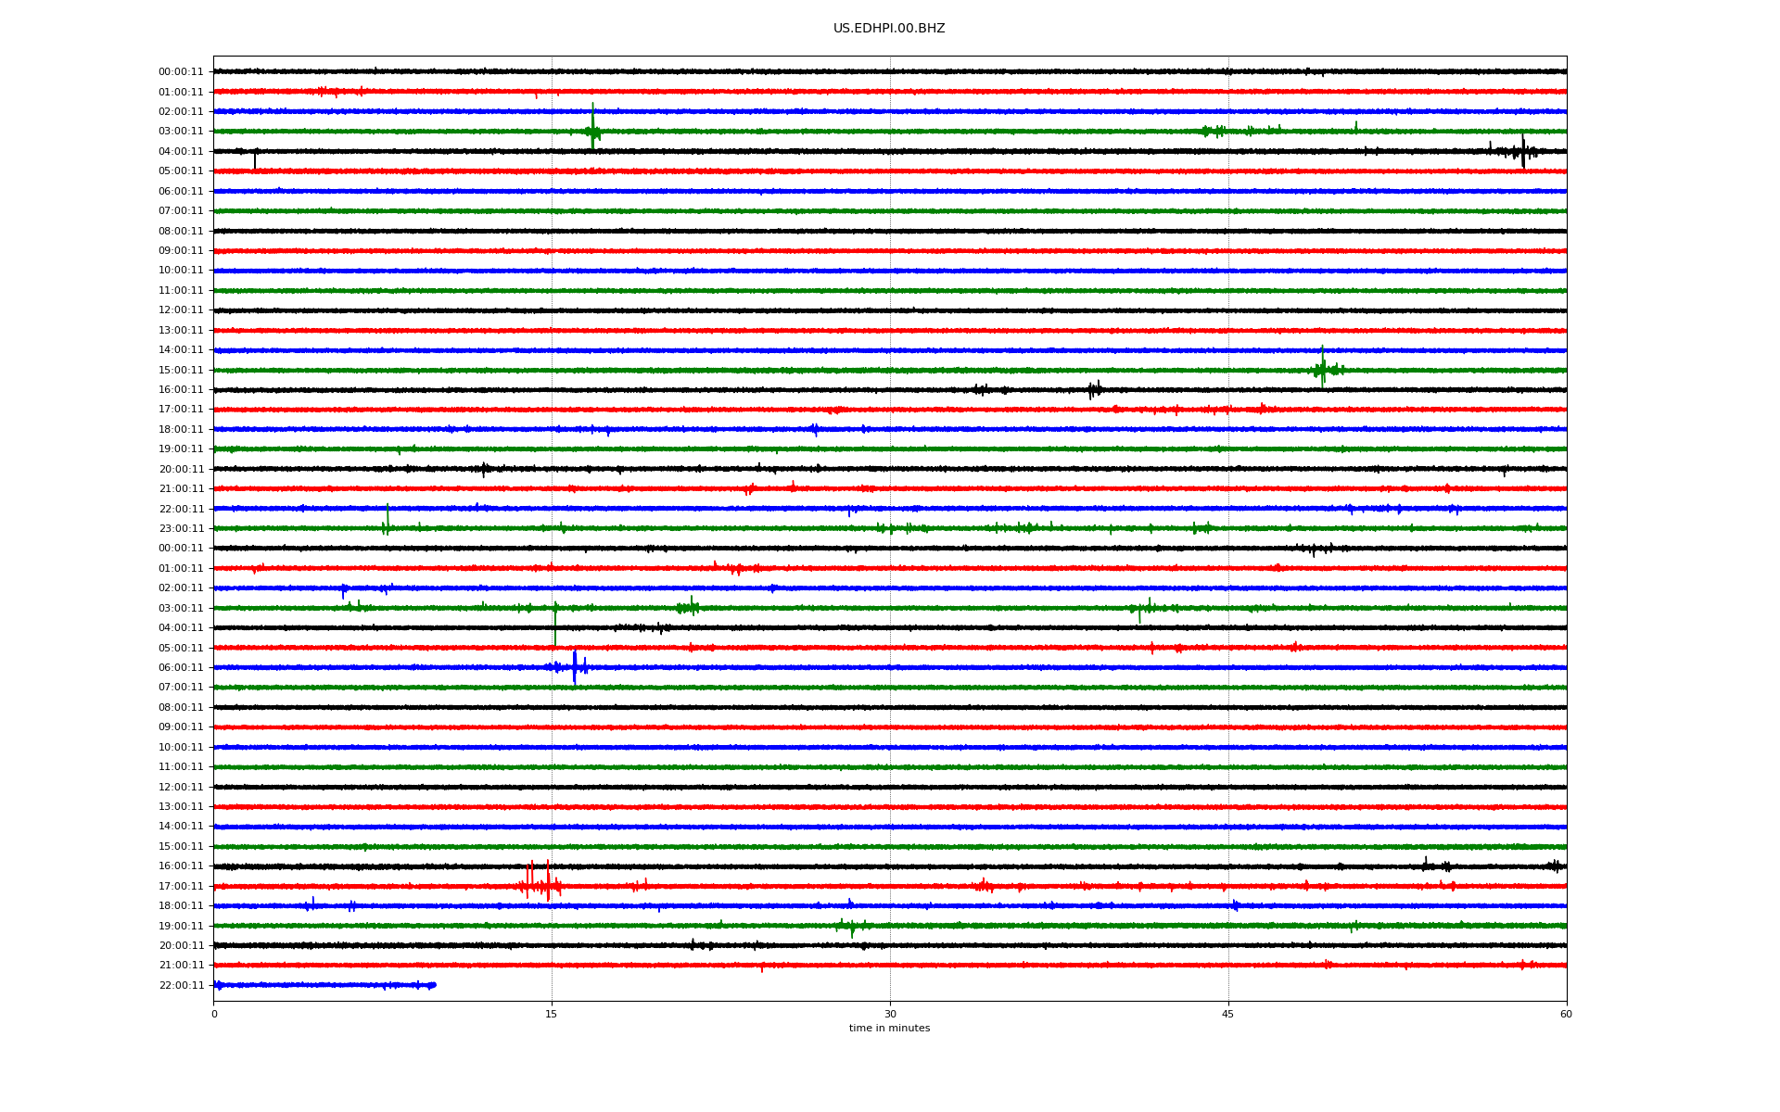The image size is (1780, 1112).
Task: Click the 15 tick label on x-axis
Action: (552, 1014)
